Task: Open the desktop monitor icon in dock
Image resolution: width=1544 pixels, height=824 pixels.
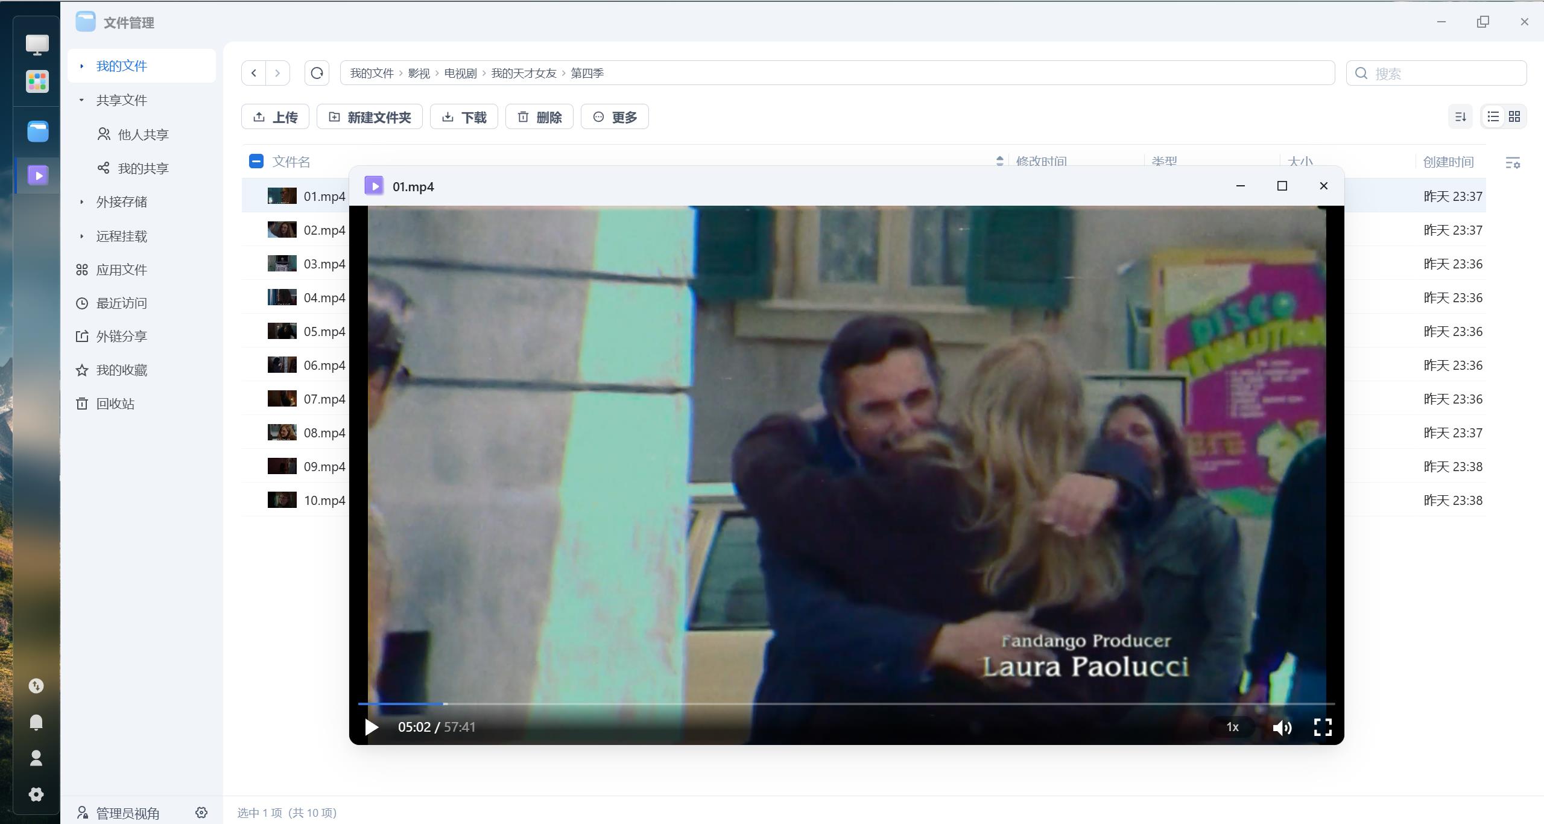Action: [37, 45]
